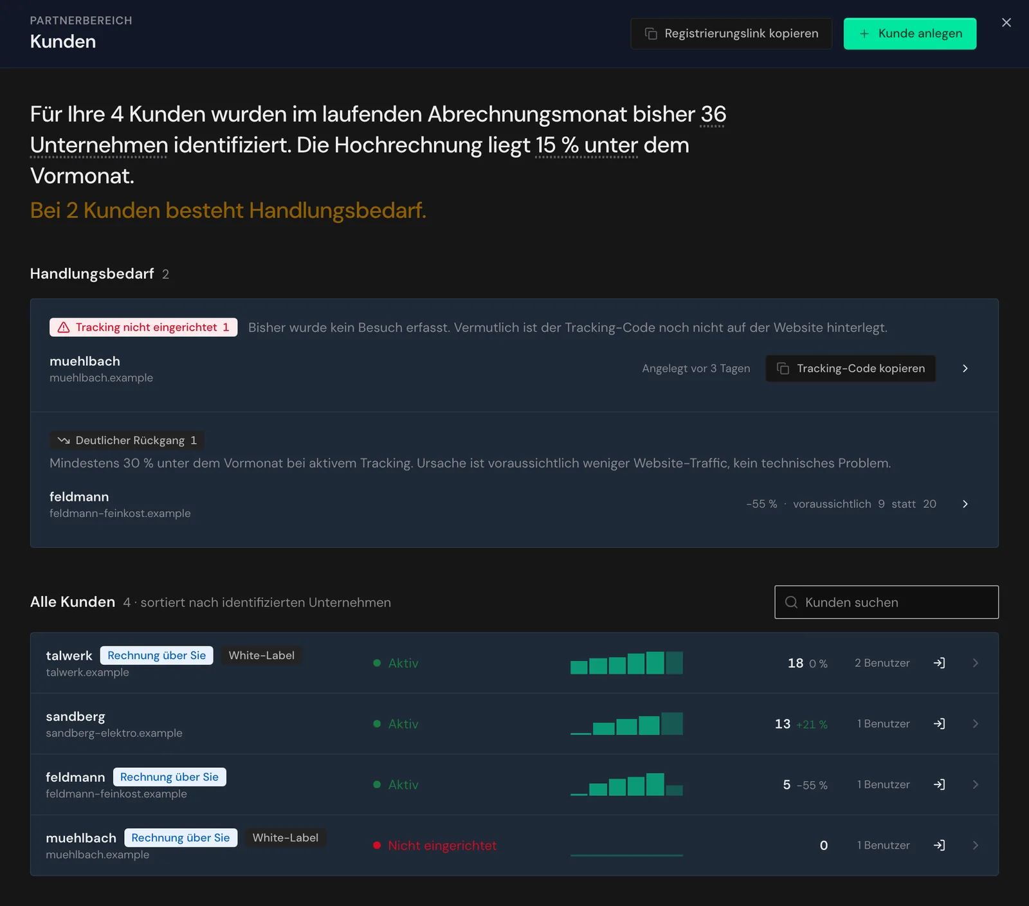Click Nicht eingerichtet status of muehlbach
Screen dimensions: 1029x906
click(435, 846)
